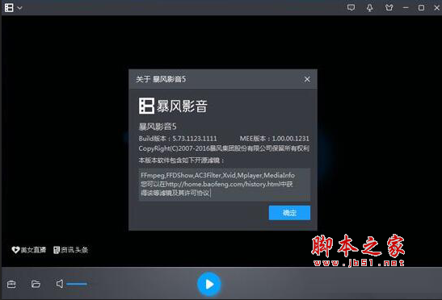Close the About 暴风影音5 dialog
Image resolution: width=442 pixels, height=300 pixels.
click(307, 79)
